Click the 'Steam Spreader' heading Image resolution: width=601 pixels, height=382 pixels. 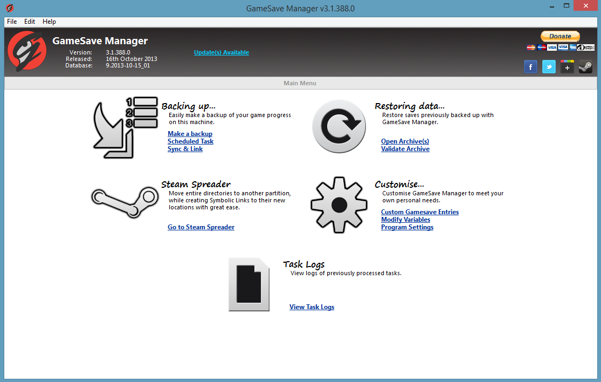[196, 185]
